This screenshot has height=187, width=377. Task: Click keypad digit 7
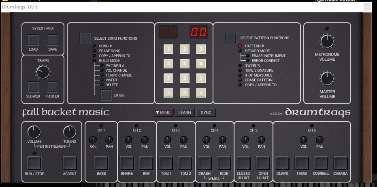coord(168,78)
